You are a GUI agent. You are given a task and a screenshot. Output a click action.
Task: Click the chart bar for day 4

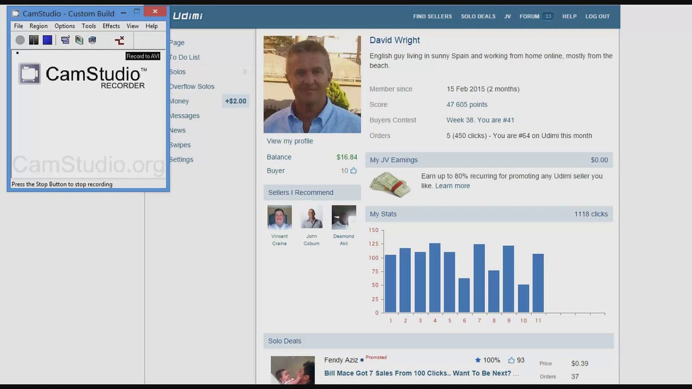coord(435,278)
